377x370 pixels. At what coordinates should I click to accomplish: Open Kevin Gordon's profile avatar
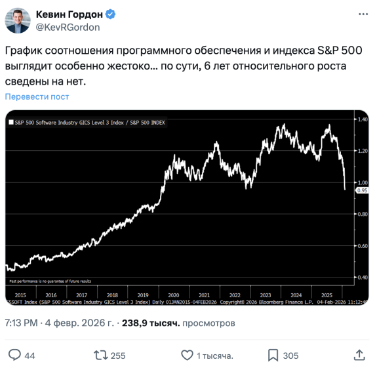pyautogui.click(x=18, y=20)
